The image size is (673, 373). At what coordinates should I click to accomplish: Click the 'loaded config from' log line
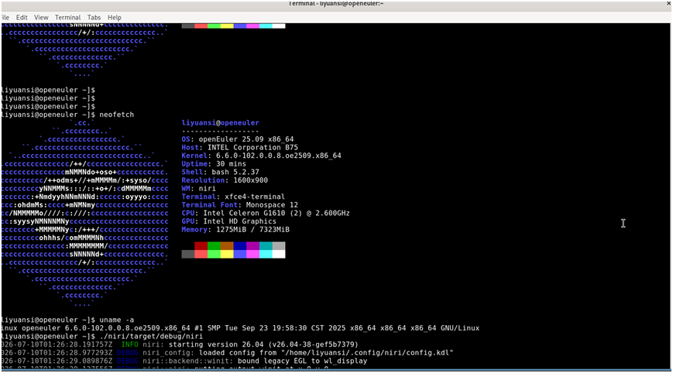tap(227, 353)
